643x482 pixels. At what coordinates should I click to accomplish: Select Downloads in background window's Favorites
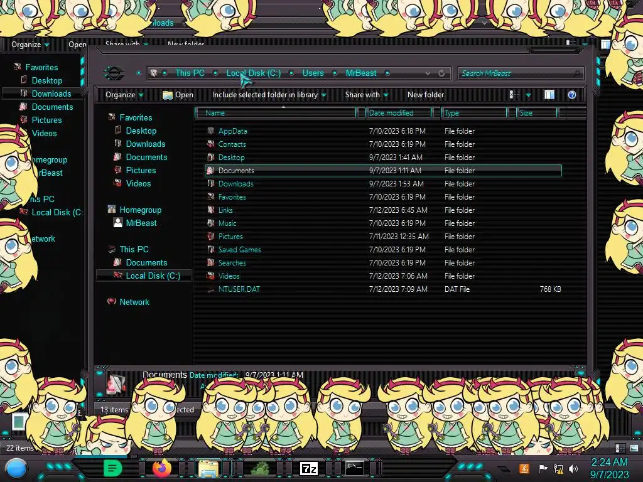coord(43,94)
